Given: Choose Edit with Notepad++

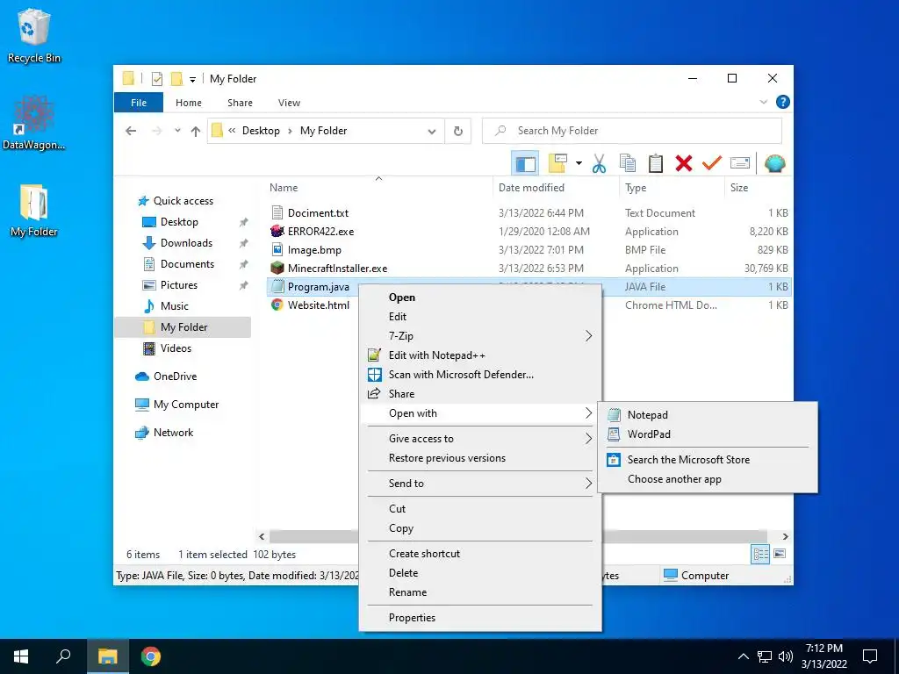Looking at the screenshot, I should (480, 355).
